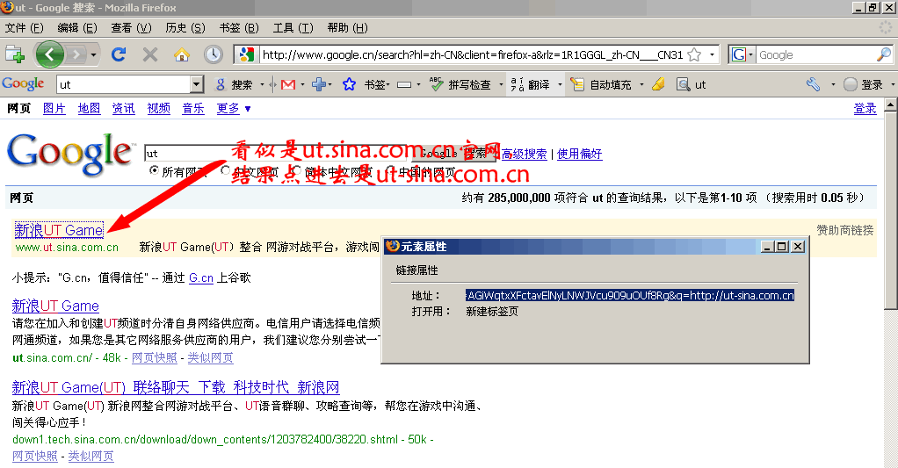Viewport: 898px width, 468px height.
Task: Click the stop loading X icon
Action: coord(150,55)
